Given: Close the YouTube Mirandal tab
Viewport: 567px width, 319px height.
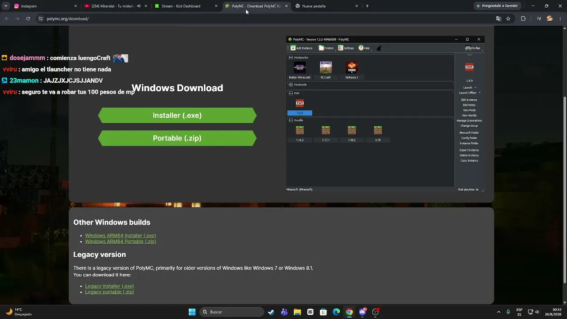Looking at the screenshot, I should 146,6.
